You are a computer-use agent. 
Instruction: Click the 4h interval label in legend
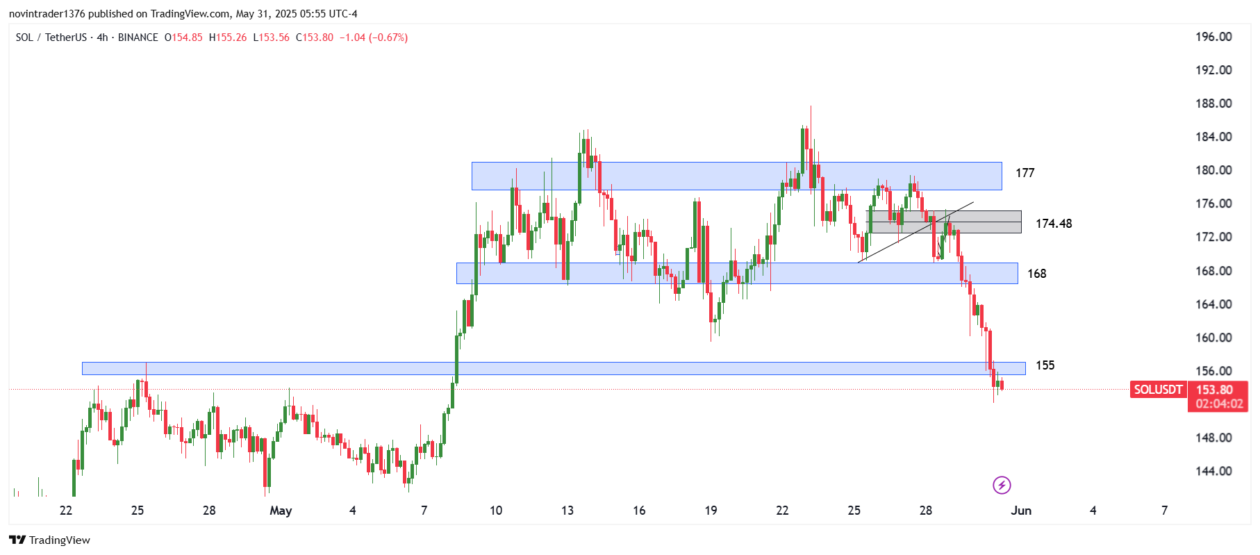point(102,38)
